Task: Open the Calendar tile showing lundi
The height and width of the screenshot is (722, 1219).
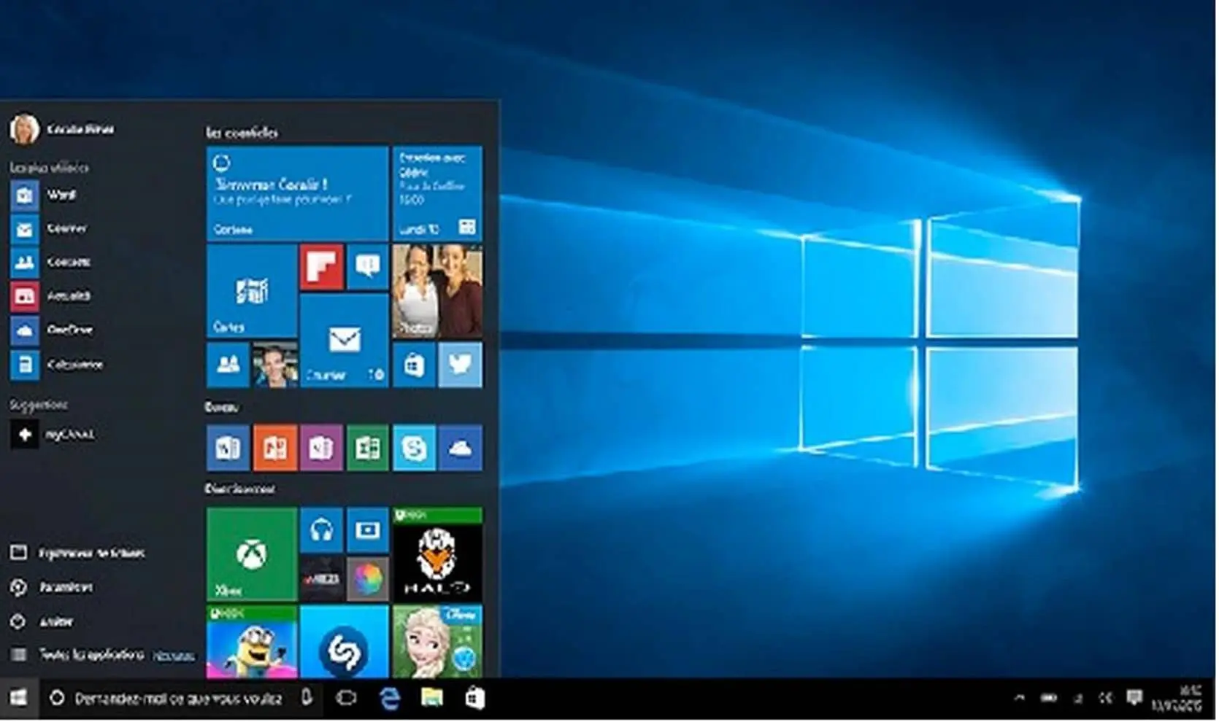Action: pos(437,193)
